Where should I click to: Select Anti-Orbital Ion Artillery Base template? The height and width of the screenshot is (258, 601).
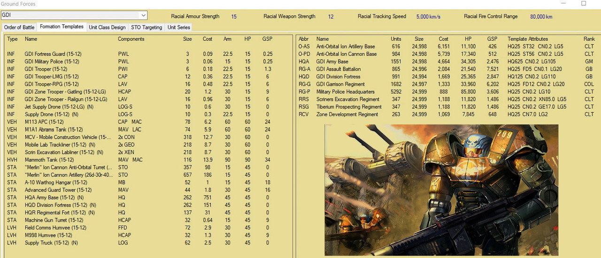(447, 46)
